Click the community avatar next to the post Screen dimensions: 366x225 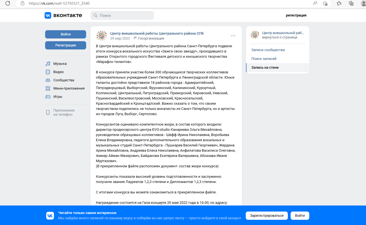(101, 36)
